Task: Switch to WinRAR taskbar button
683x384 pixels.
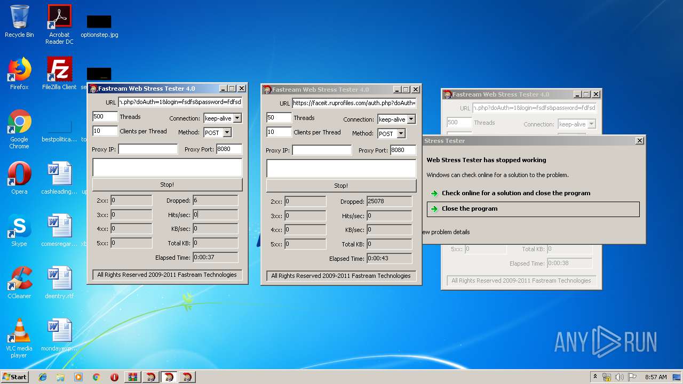Action: 132,377
